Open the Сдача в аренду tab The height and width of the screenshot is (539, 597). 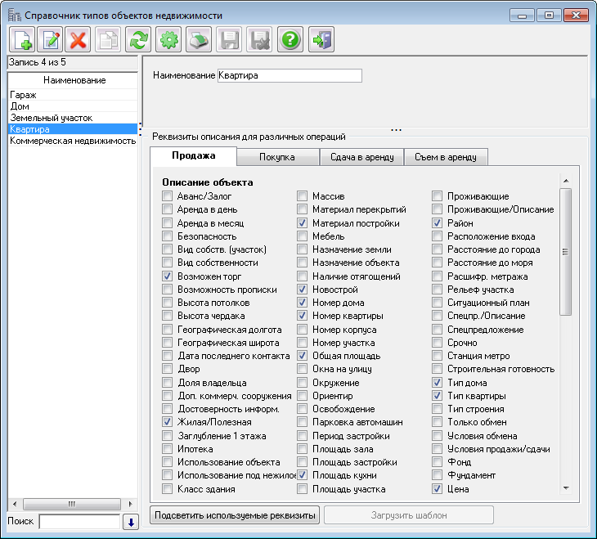pos(361,157)
